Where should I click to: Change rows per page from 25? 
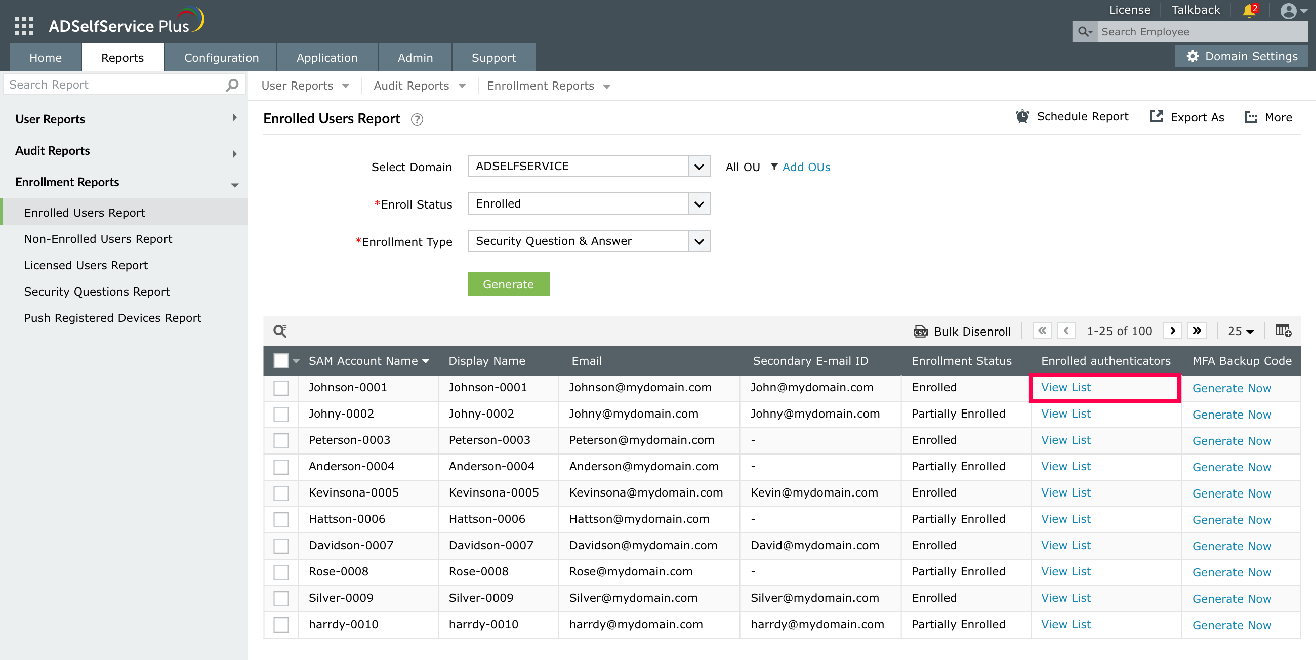(x=1241, y=332)
